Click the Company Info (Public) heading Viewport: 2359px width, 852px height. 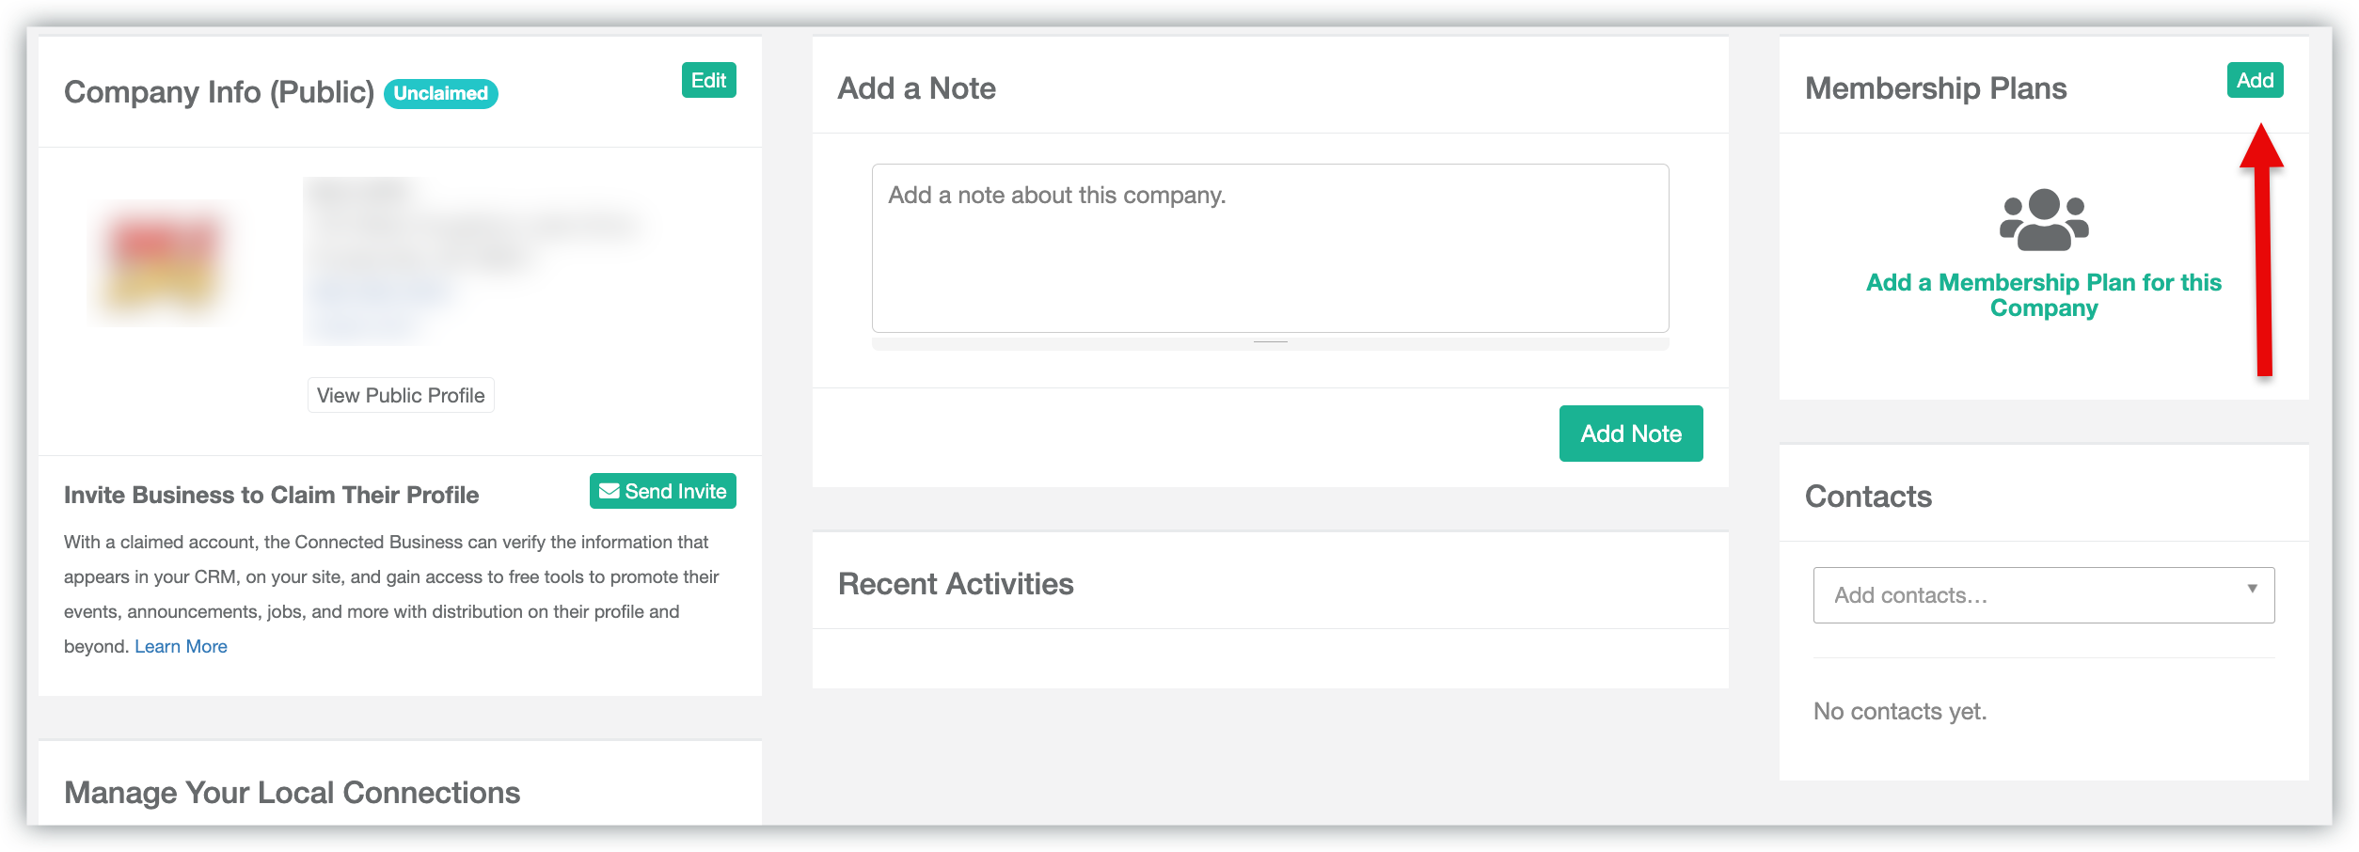pyautogui.click(x=218, y=92)
